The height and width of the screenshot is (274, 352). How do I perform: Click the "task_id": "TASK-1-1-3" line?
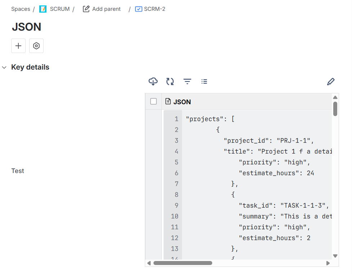284,205
